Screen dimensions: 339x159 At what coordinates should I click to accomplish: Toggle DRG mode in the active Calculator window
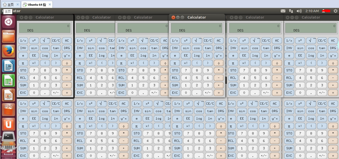pos(219,48)
